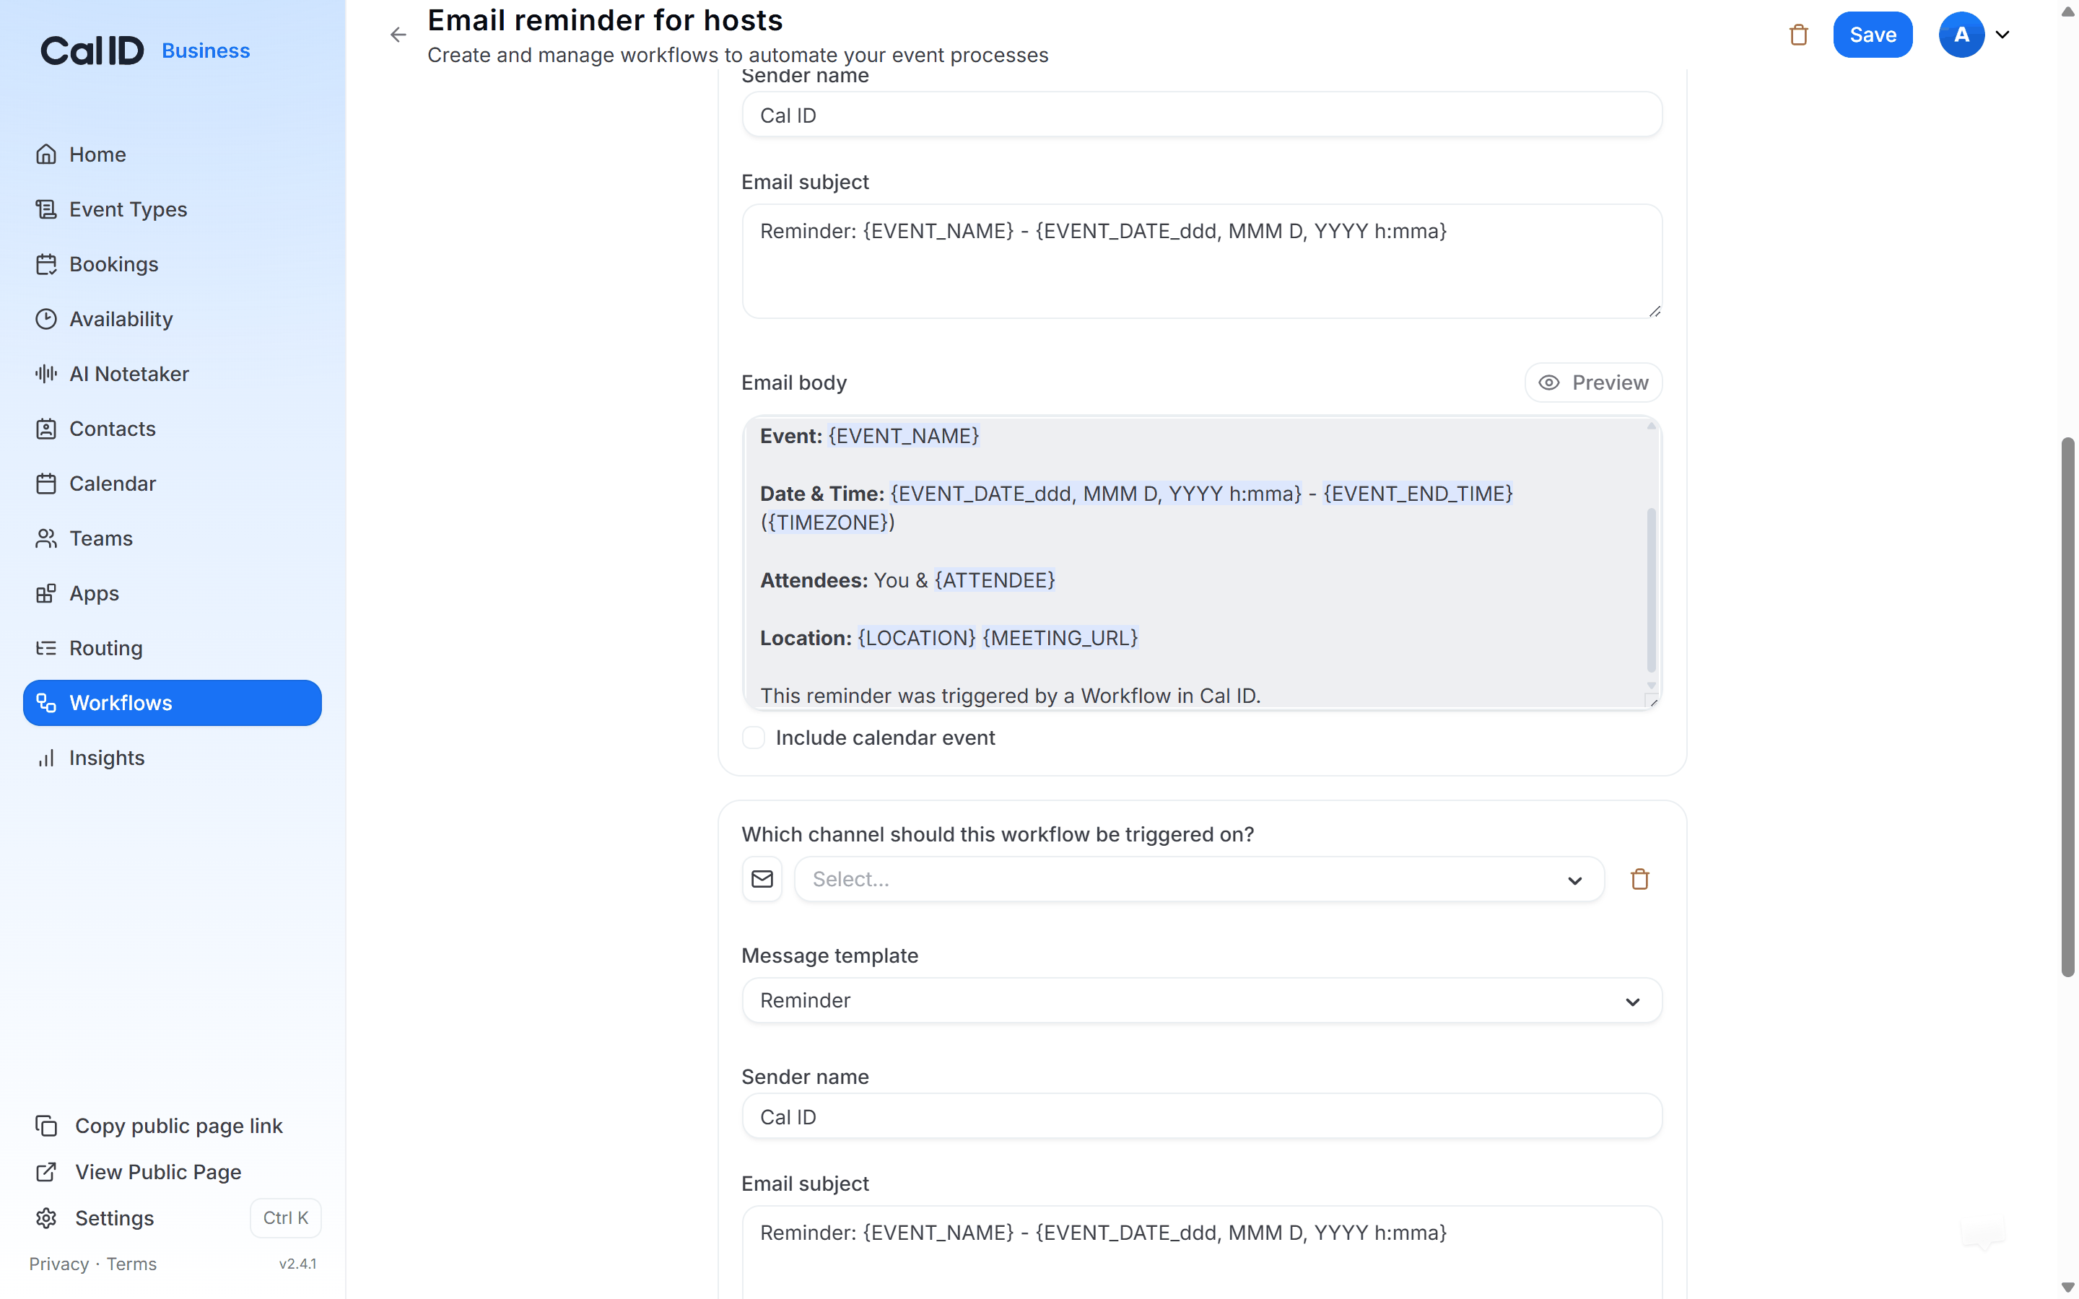Viewport: 2079px width, 1299px height.
Task: Click the Contacts icon
Action: coord(46,429)
